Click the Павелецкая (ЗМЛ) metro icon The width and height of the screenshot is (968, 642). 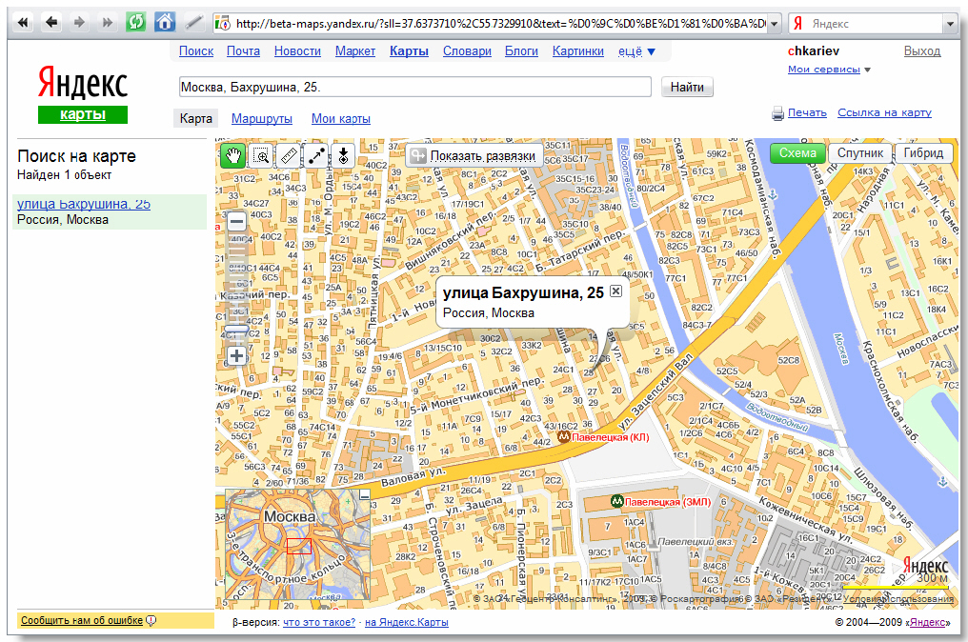(616, 501)
